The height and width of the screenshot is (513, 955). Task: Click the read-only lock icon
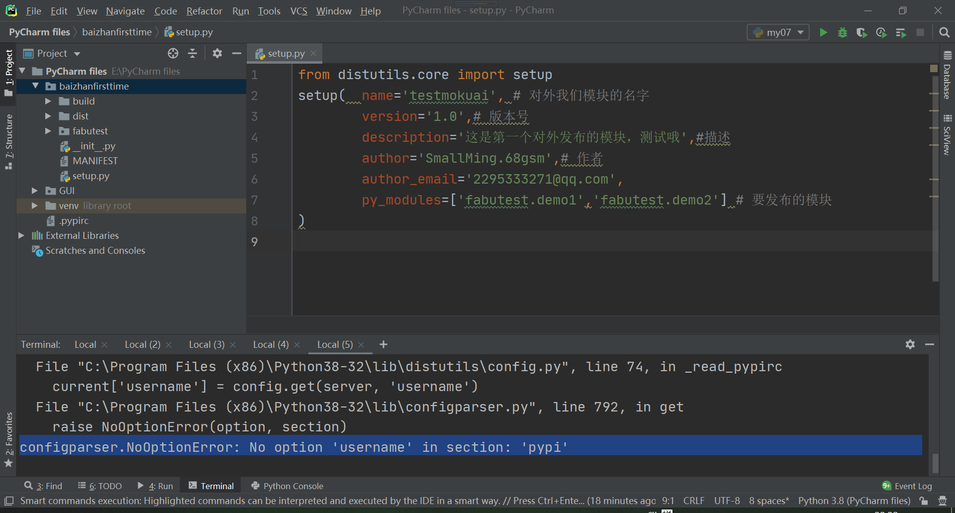point(924,501)
